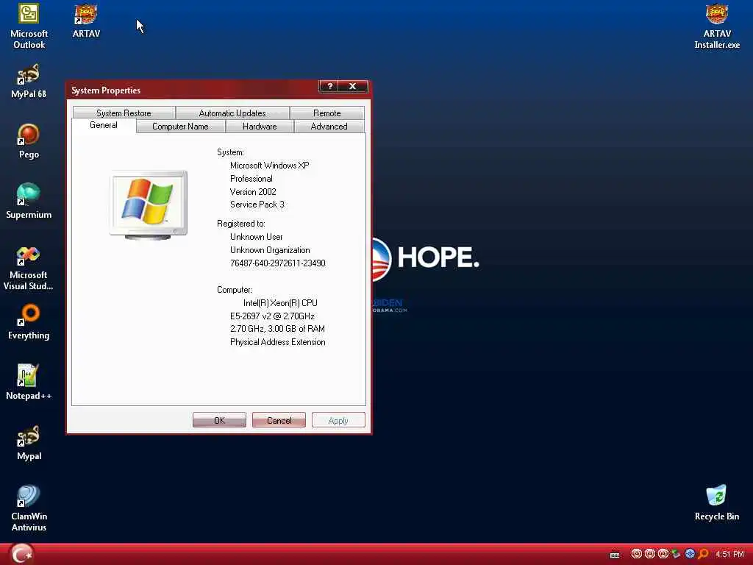Viewport: 753px width, 565px height.
Task: Click the on-screen keyboard tray icon
Action: (615, 555)
